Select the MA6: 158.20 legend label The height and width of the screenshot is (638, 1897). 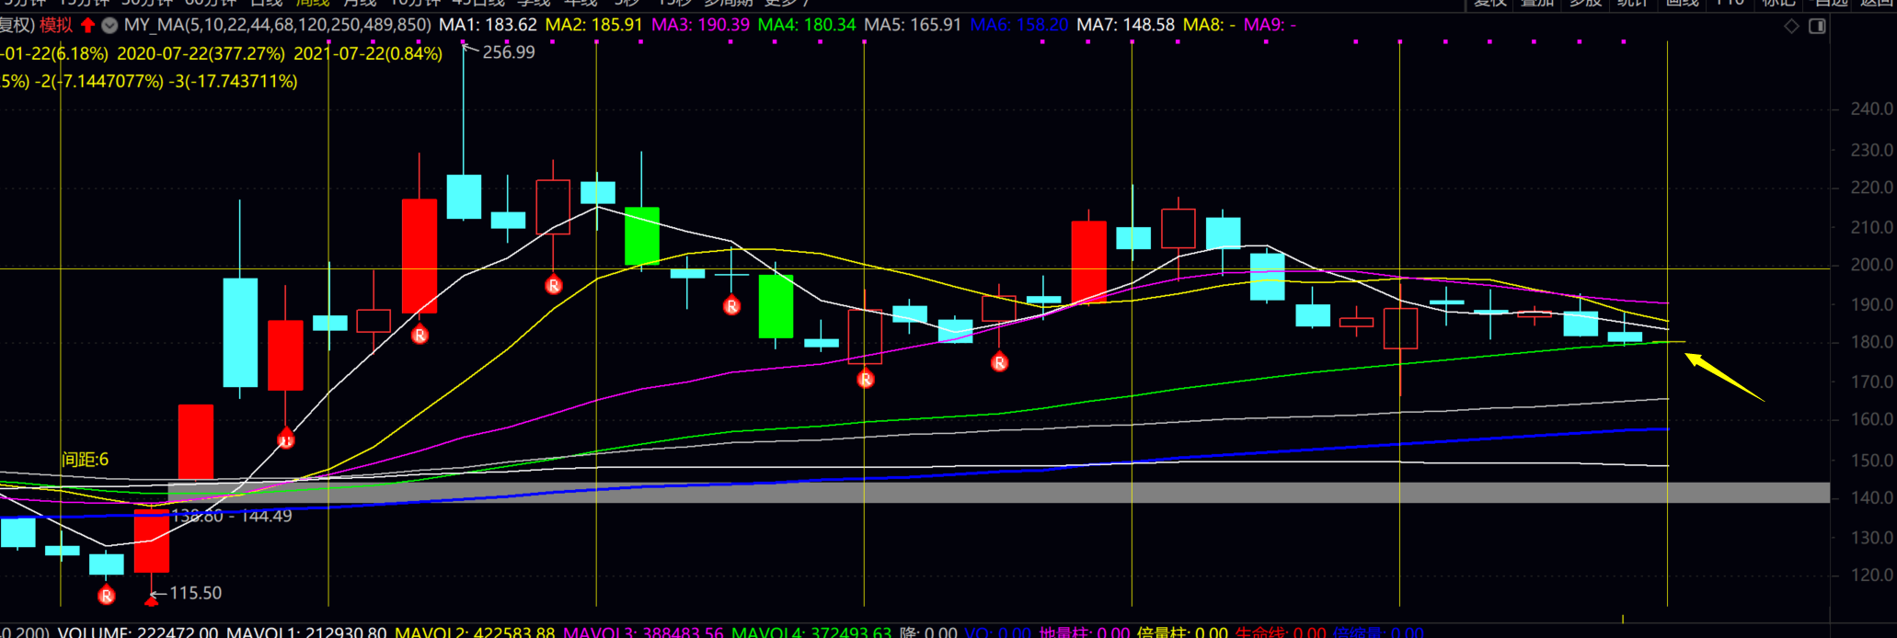1018,25
